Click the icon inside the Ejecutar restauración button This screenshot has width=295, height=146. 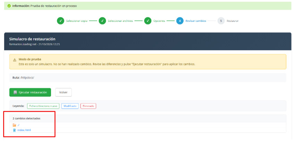coord(15,92)
